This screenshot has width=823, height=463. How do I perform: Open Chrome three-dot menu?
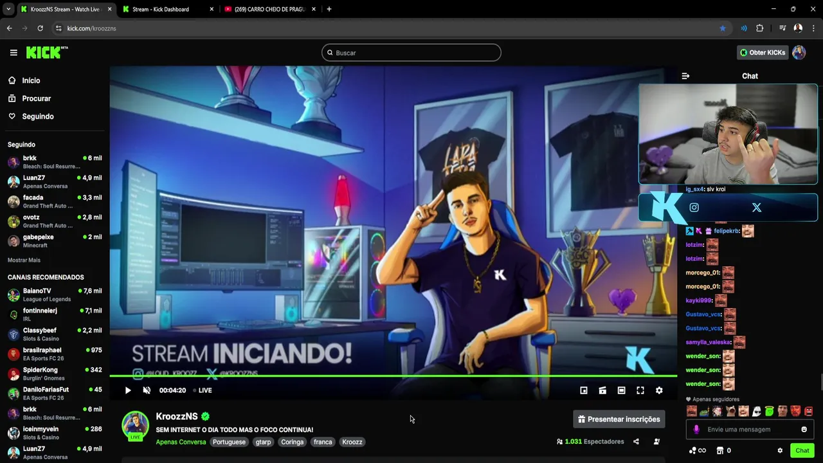pyautogui.click(x=814, y=28)
